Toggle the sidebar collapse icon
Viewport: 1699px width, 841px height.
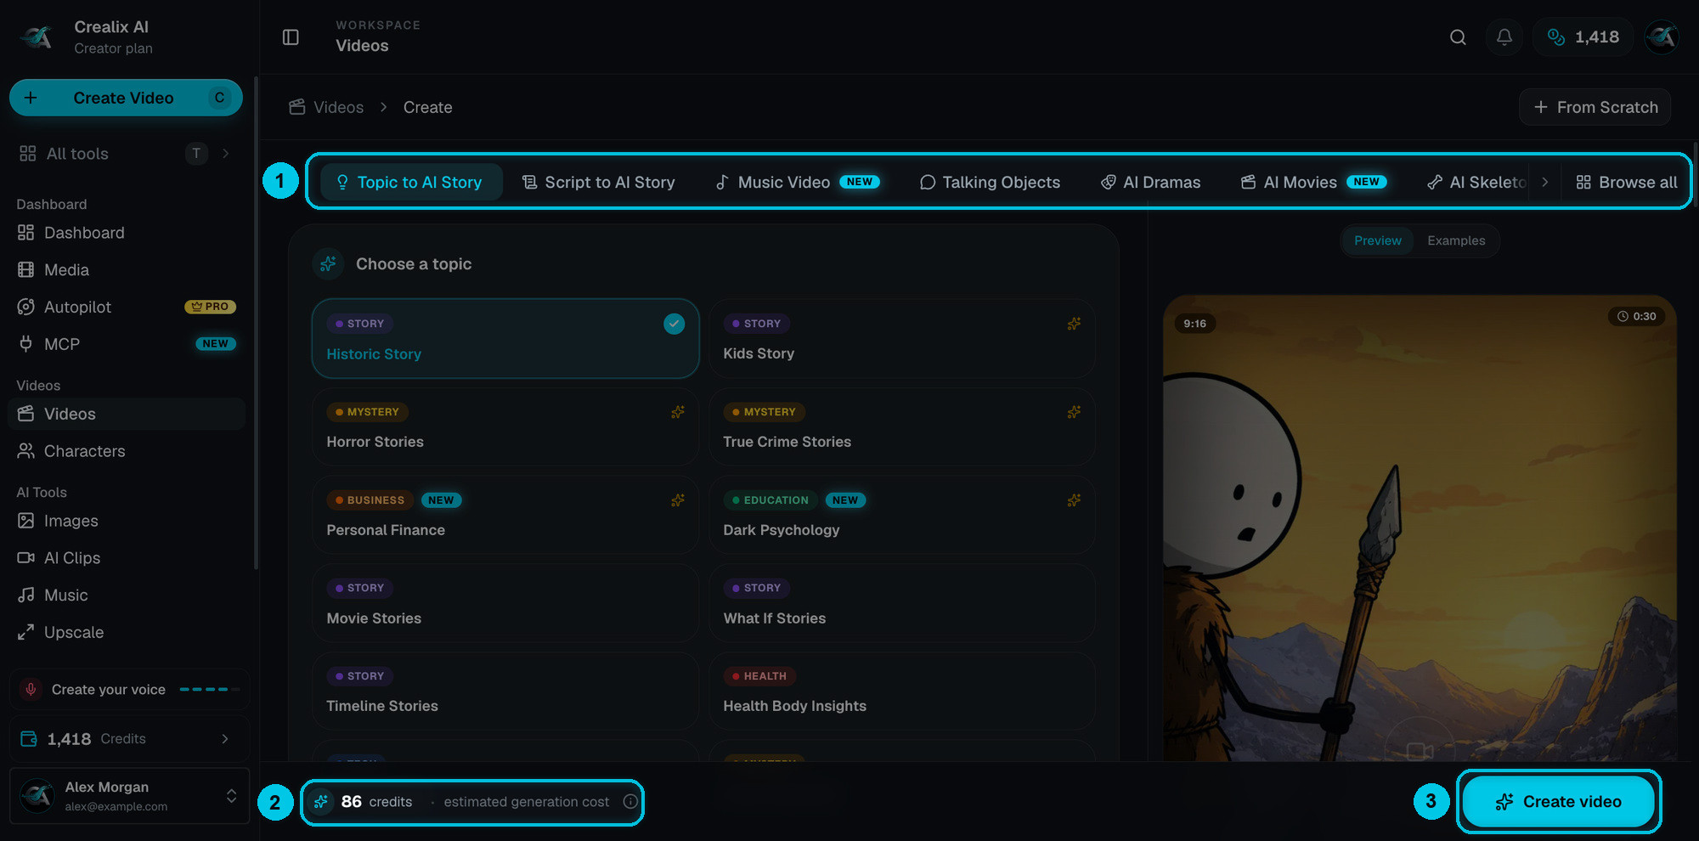291,37
